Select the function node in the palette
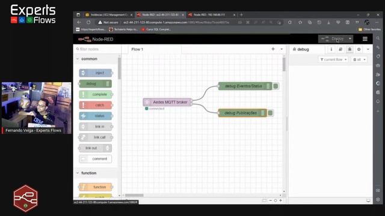The width and height of the screenshot is (385, 216). coord(96,187)
